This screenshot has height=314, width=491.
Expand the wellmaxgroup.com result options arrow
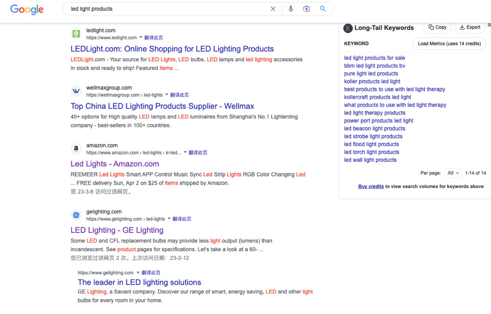(167, 95)
